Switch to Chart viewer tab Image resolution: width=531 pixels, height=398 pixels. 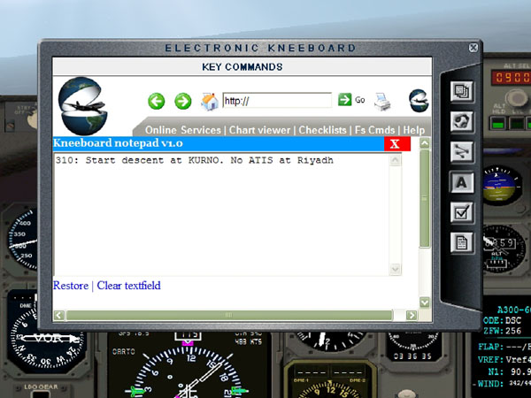click(x=259, y=130)
